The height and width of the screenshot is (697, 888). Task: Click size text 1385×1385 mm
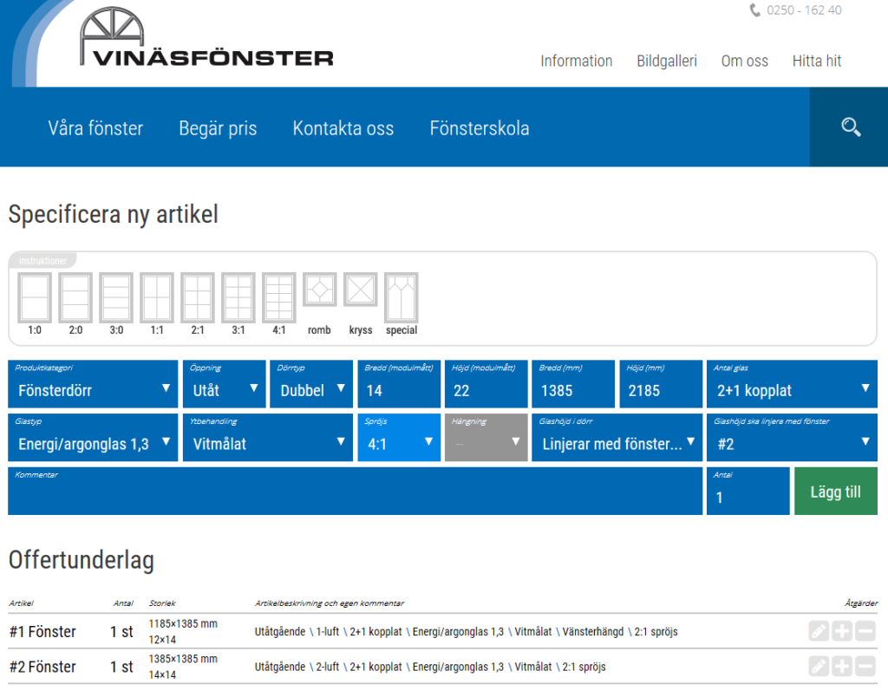coord(183,659)
